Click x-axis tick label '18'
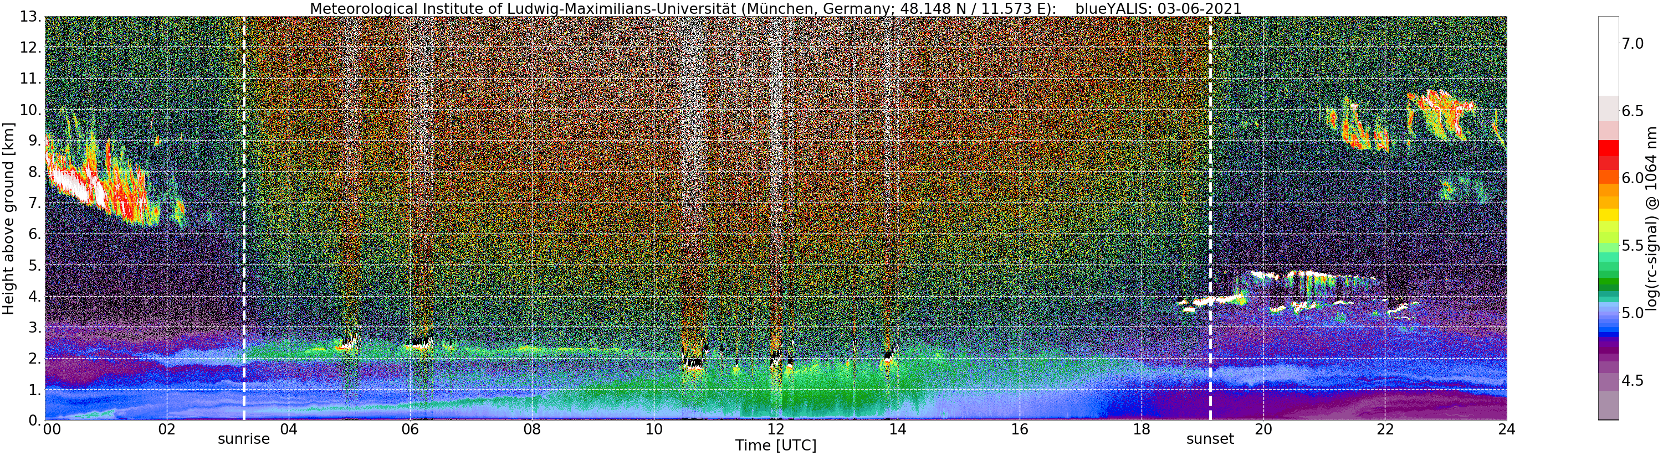Image resolution: width=1663 pixels, height=456 pixels. [1142, 429]
